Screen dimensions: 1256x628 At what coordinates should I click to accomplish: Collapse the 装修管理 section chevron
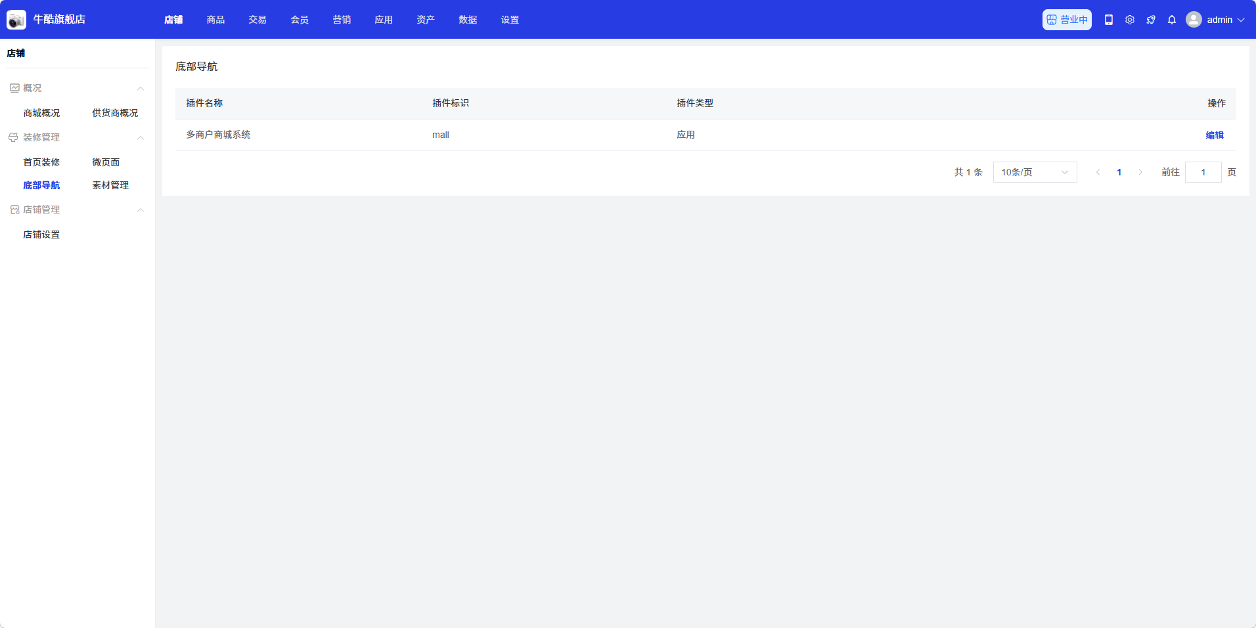coord(140,138)
